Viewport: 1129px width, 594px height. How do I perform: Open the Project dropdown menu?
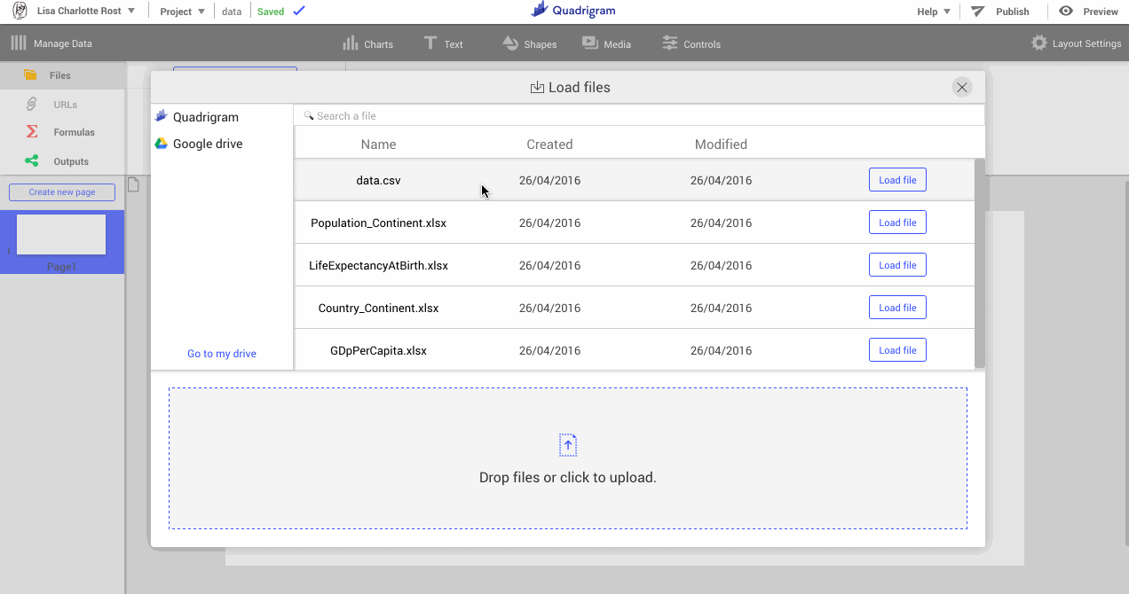point(182,12)
